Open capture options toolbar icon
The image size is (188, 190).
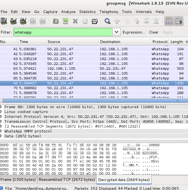13,21
